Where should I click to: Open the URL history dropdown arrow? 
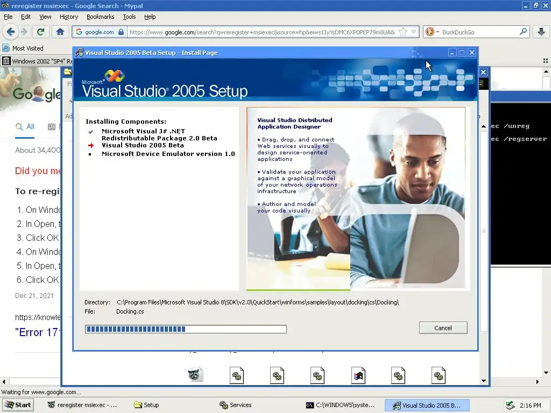point(414,32)
